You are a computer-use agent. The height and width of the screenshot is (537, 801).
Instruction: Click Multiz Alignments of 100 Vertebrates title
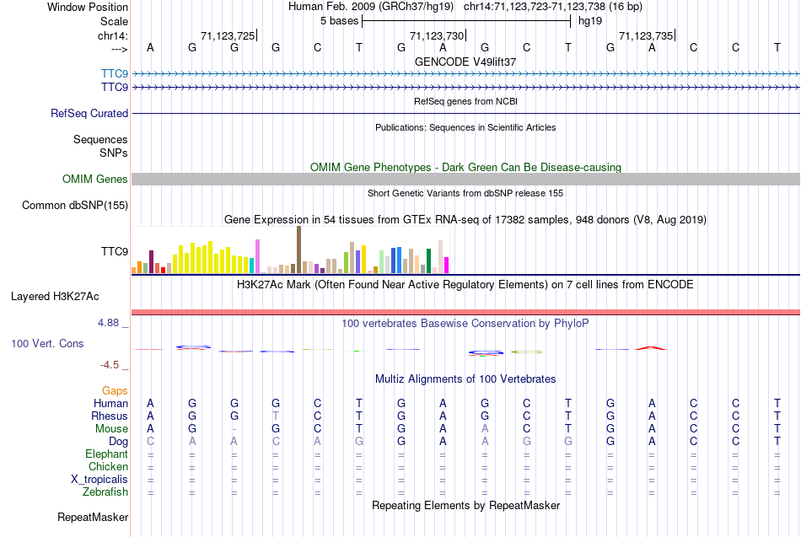click(x=465, y=379)
